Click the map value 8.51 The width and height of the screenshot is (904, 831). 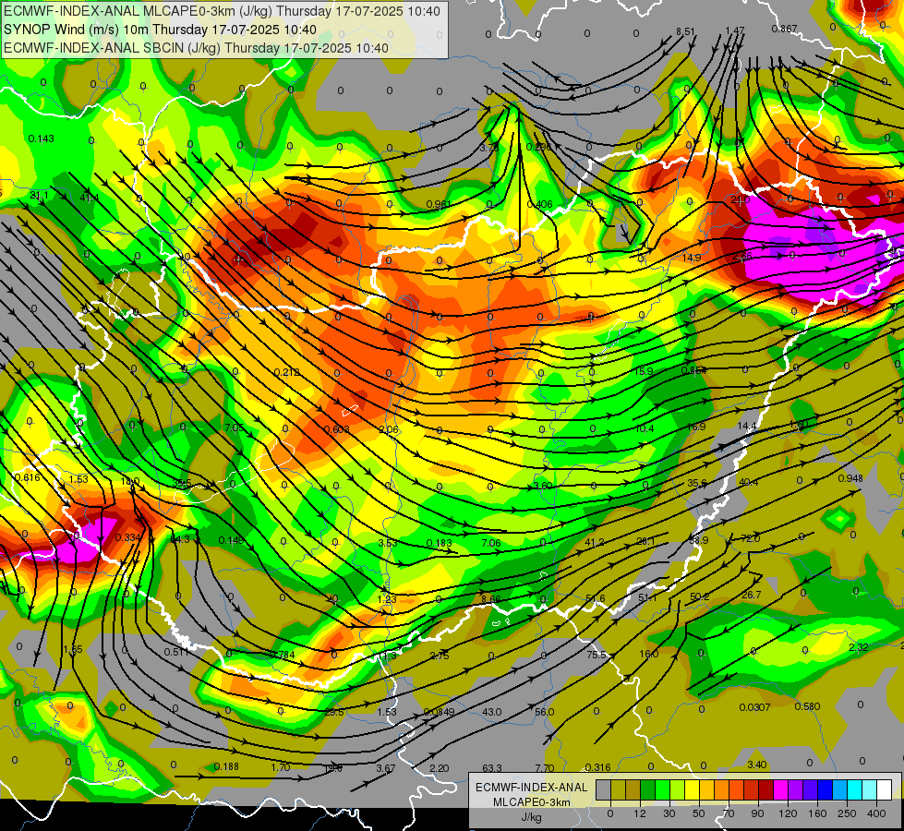685,31
